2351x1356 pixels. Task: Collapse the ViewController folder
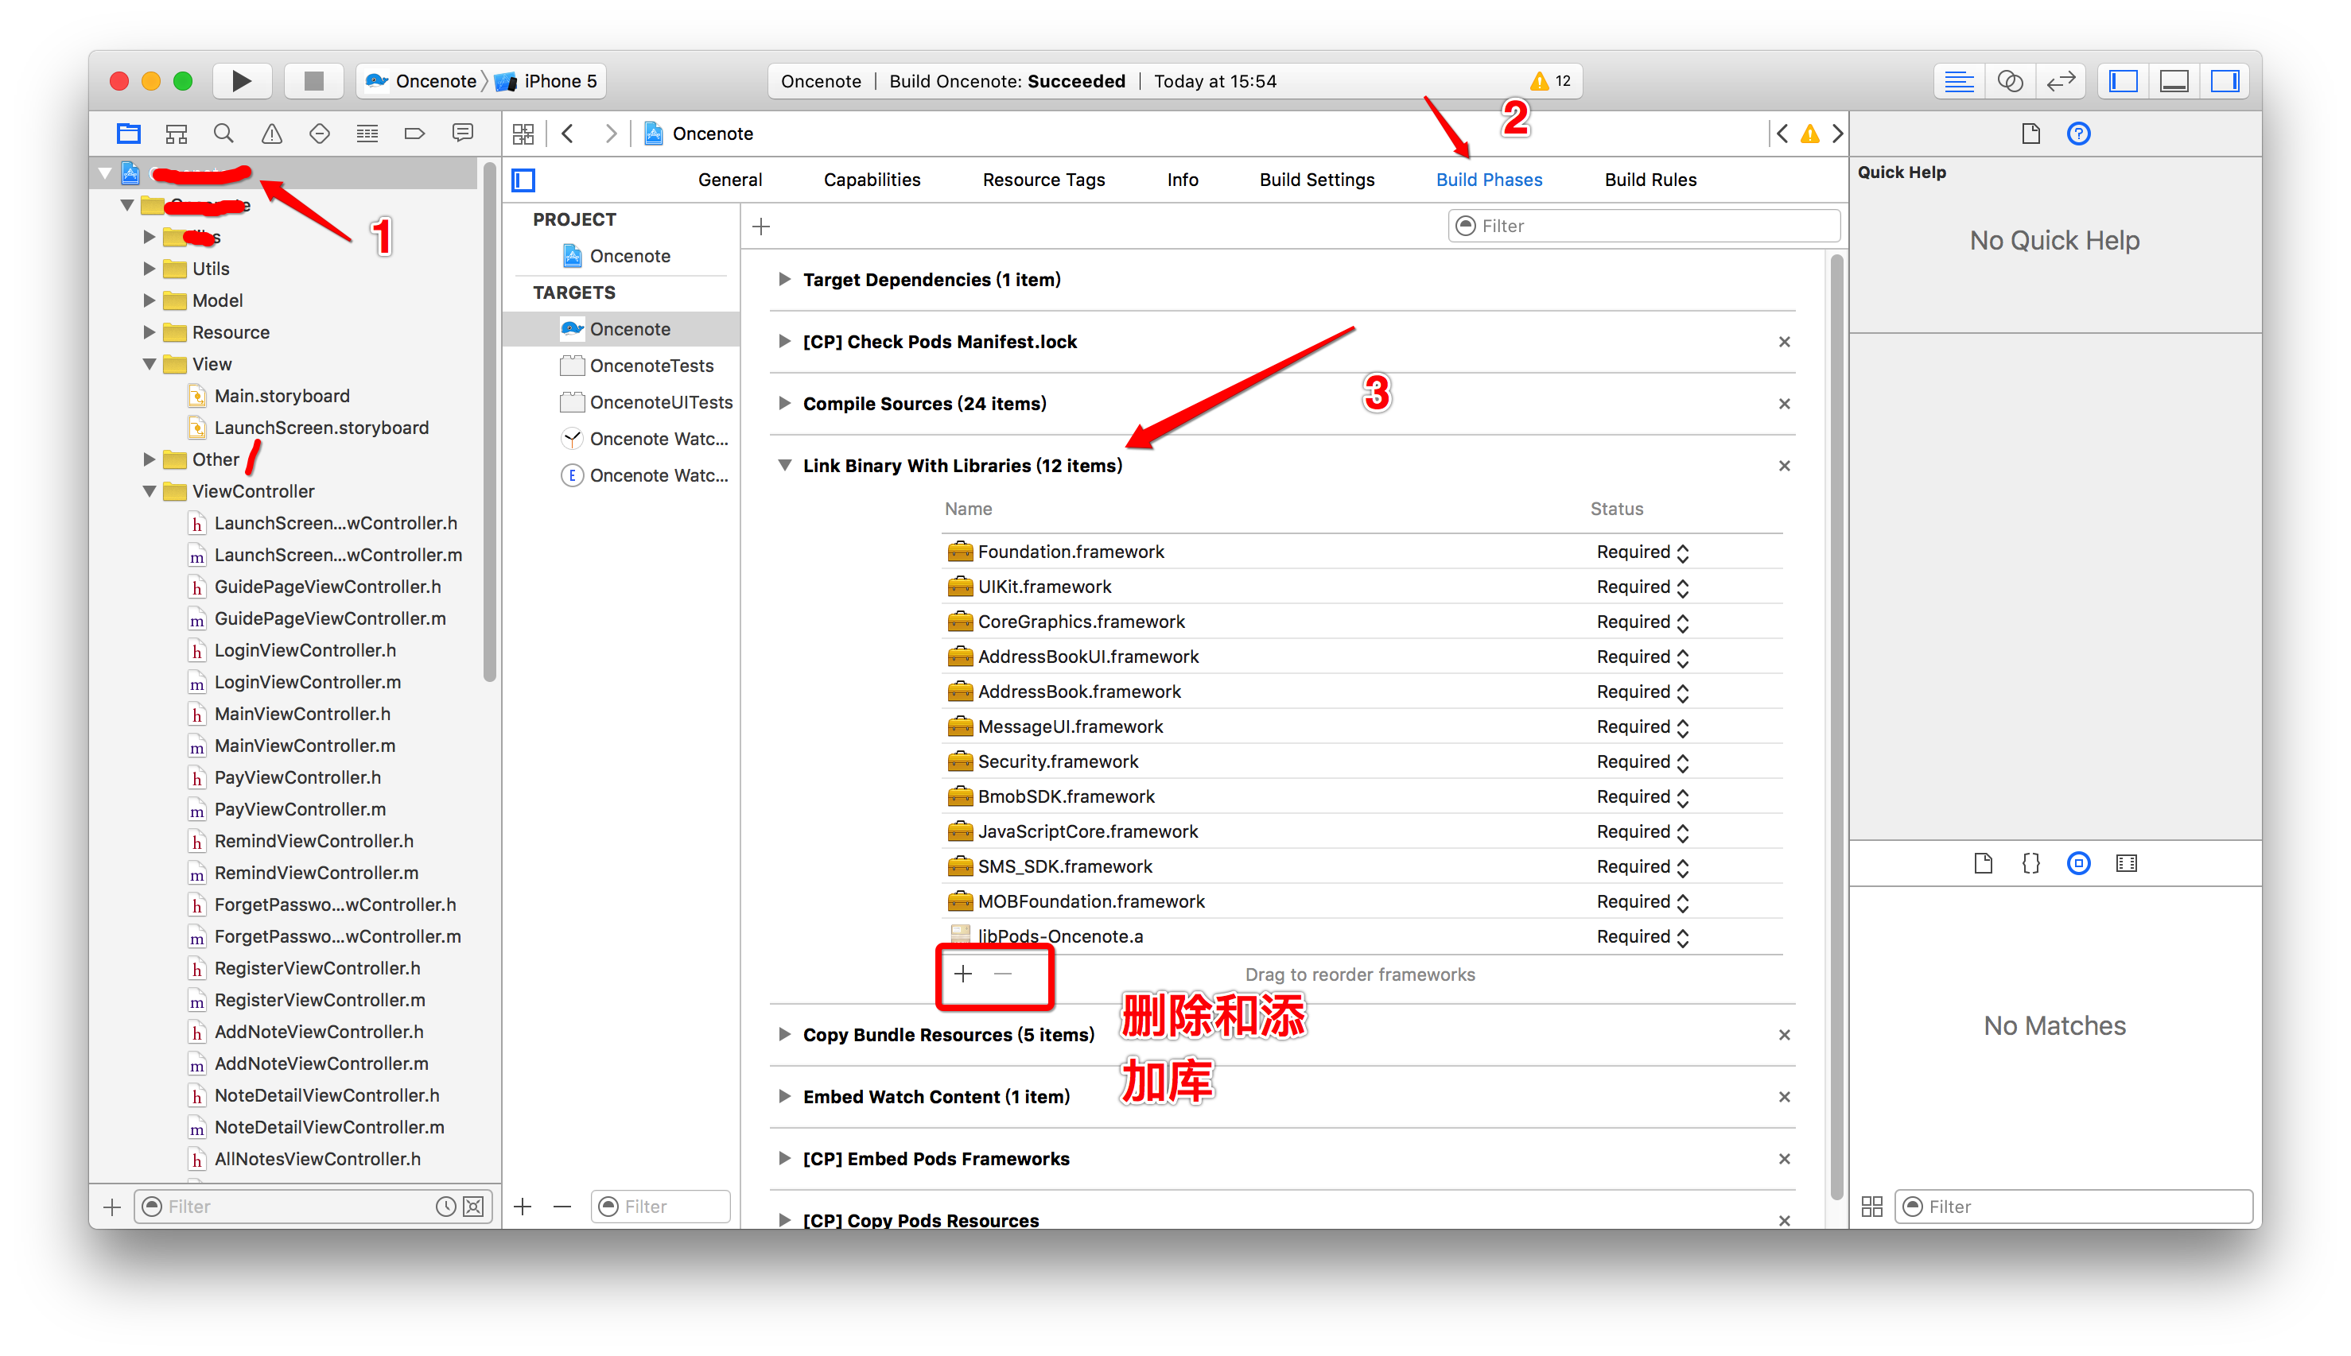coord(149,492)
